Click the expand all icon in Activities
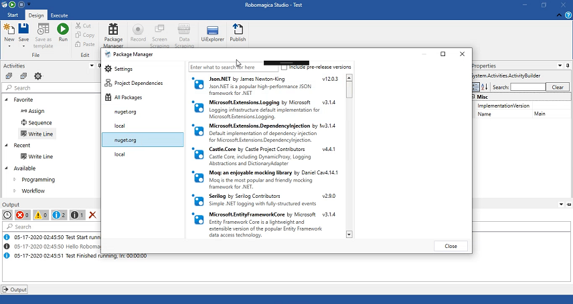Image resolution: width=573 pixels, height=304 pixels. coord(9,76)
